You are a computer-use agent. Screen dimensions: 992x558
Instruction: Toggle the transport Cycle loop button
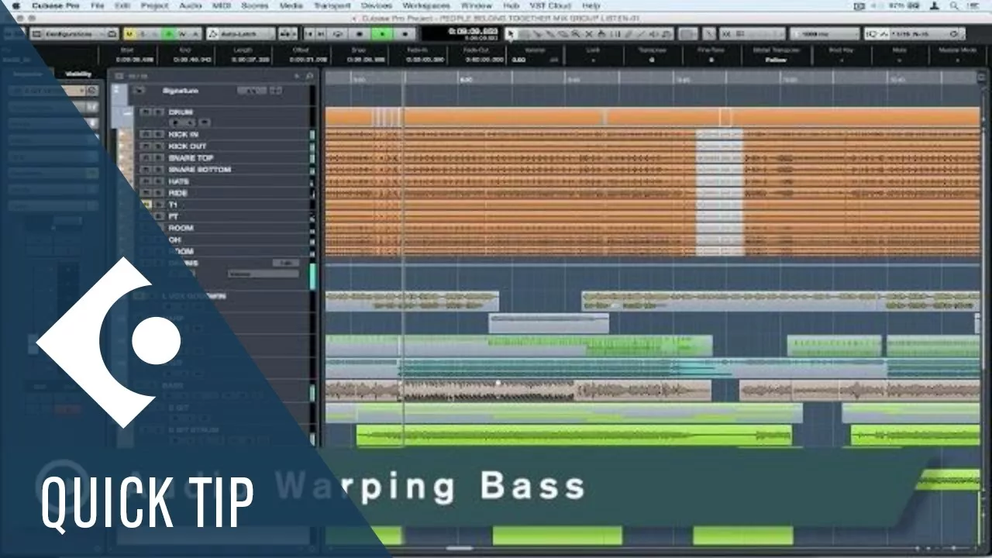[x=338, y=34]
